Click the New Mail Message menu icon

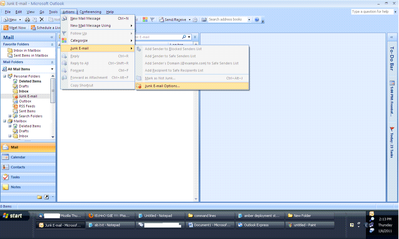[64, 18]
